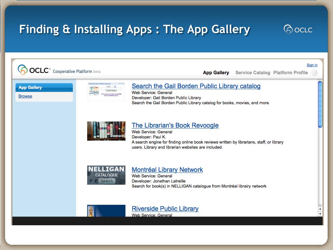Image resolution: width=333 pixels, height=250 pixels.
Task: Click the Sign in link
Action: 312,65
